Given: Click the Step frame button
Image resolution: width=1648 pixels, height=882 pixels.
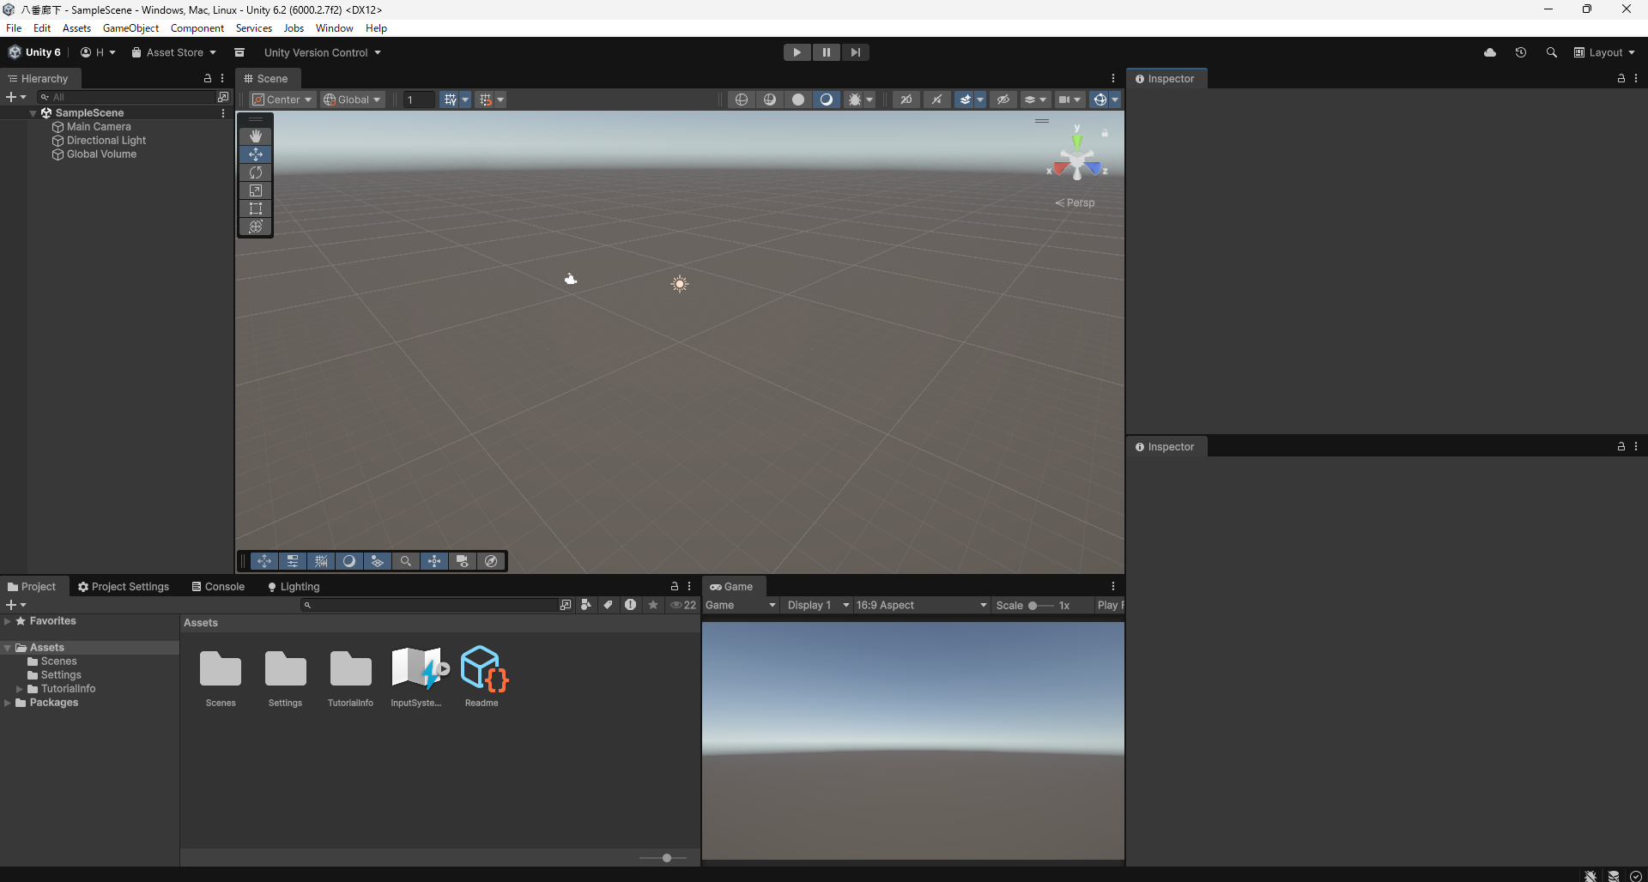Looking at the screenshot, I should [x=855, y=52].
